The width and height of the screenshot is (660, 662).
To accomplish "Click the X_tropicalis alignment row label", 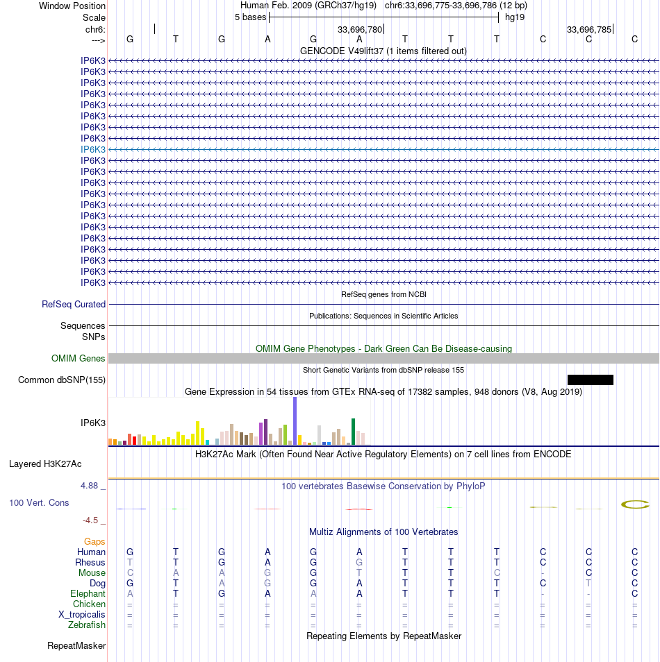I will click(81, 615).
